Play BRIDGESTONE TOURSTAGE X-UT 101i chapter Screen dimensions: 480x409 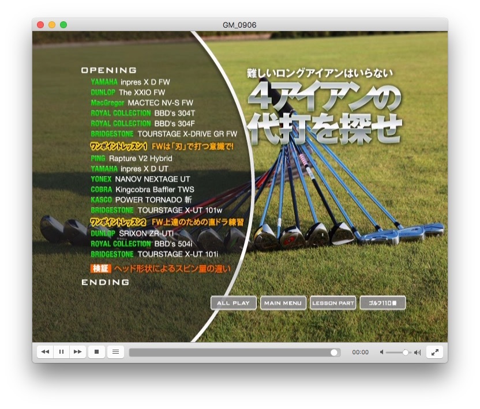154,254
